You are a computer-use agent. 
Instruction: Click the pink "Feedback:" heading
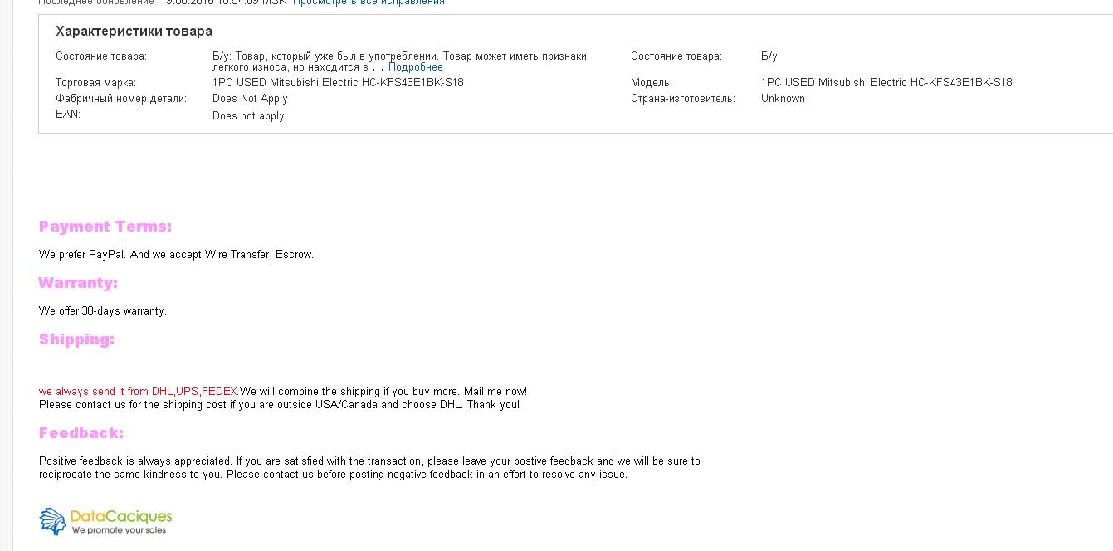coord(81,433)
